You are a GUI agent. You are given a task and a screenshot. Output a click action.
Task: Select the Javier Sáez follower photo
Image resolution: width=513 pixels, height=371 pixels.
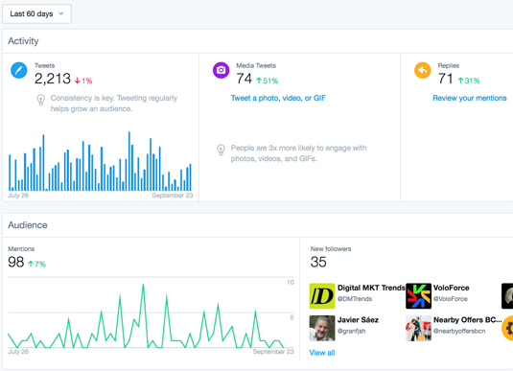click(322, 328)
